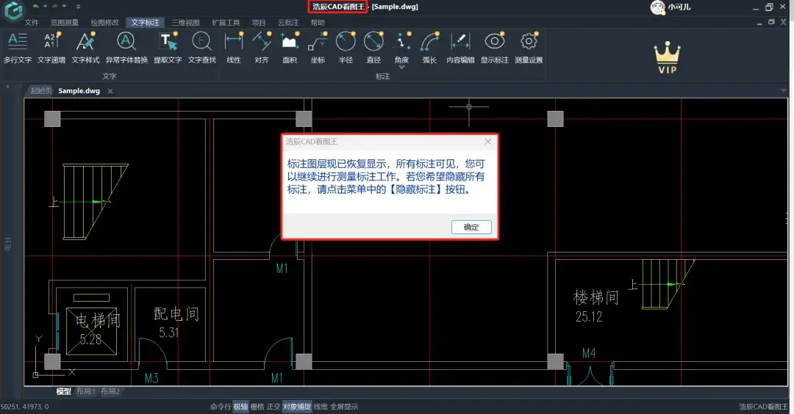
Task: Select the Sample.dwg document tab
Action: 79,90
